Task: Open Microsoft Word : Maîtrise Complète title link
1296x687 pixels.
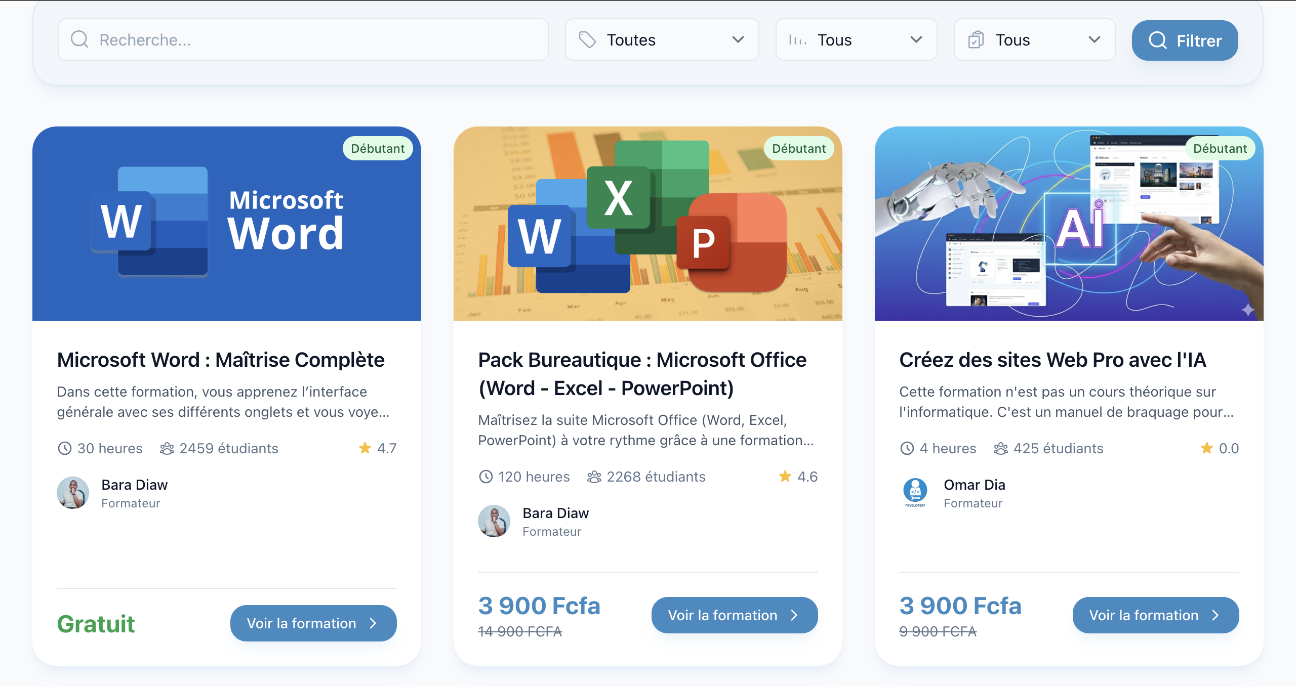Action: [x=221, y=360]
